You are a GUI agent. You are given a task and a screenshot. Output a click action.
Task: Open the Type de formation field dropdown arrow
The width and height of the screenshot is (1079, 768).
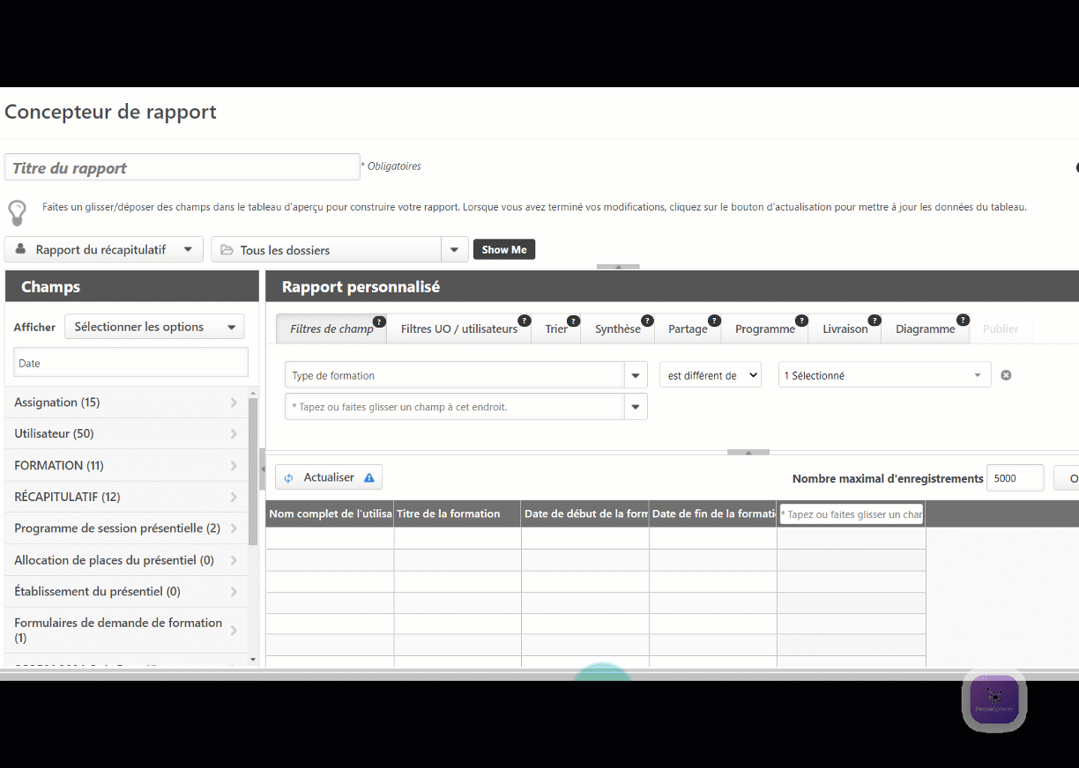click(x=636, y=375)
